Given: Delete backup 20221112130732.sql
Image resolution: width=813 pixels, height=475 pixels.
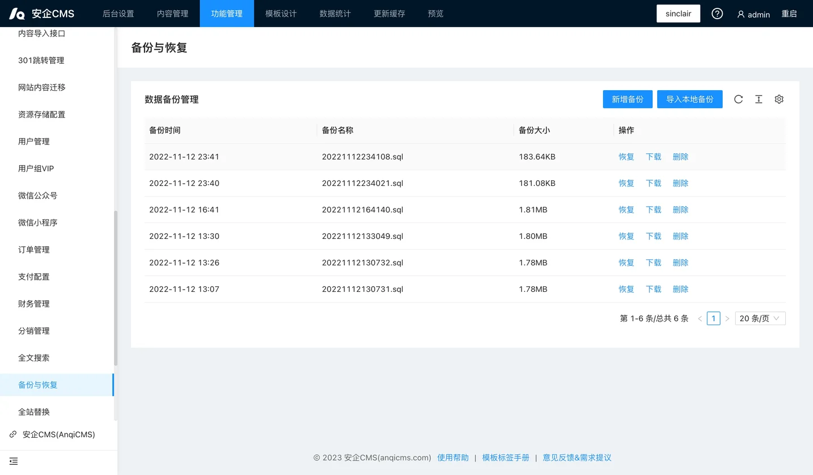Looking at the screenshot, I should click(x=681, y=263).
